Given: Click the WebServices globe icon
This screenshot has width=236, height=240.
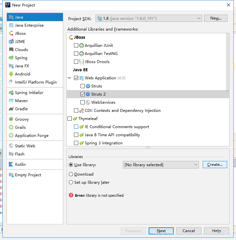Looking at the screenshot, I should point(88,102).
